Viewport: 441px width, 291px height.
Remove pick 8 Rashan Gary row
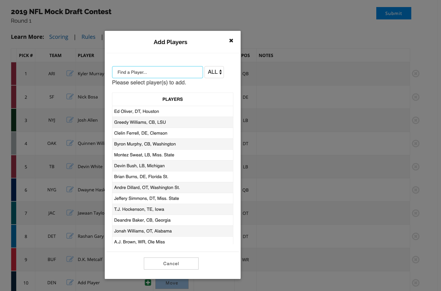pyautogui.click(x=416, y=236)
